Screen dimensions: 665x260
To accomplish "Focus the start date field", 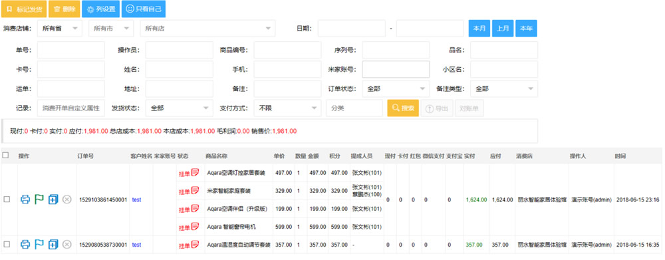I will (x=352, y=29).
